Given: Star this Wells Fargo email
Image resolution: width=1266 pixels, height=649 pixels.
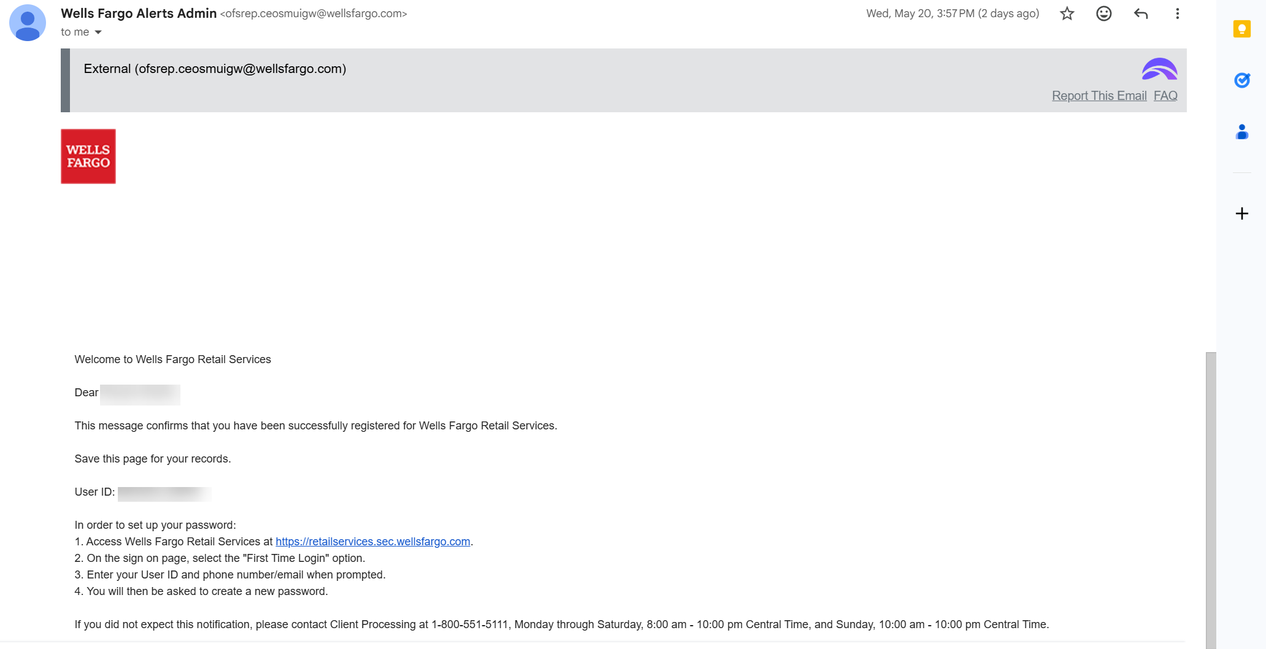Looking at the screenshot, I should coord(1067,13).
